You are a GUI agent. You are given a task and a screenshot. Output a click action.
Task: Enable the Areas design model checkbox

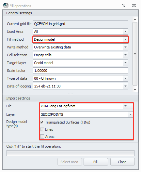42,137
